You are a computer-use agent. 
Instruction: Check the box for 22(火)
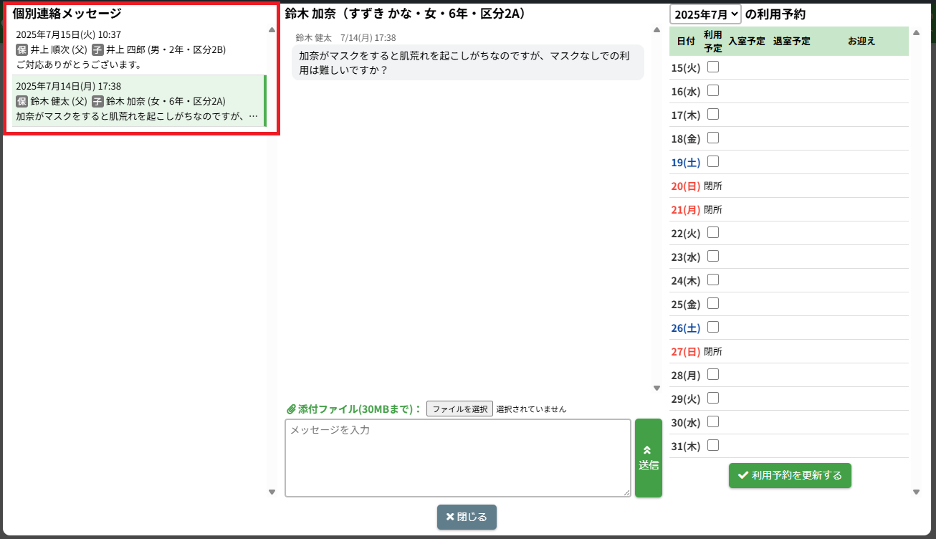click(713, 233)
